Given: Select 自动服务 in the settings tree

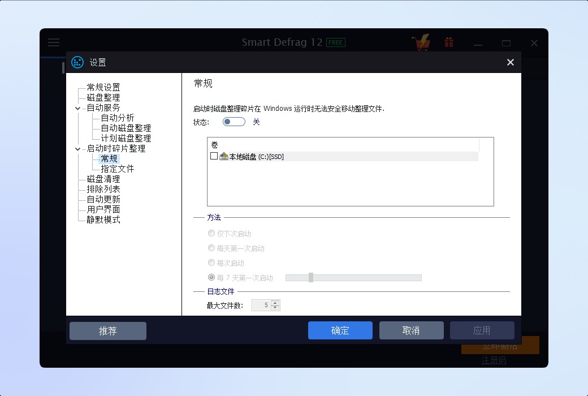Looking at the screenshot, I should (103, 107).
